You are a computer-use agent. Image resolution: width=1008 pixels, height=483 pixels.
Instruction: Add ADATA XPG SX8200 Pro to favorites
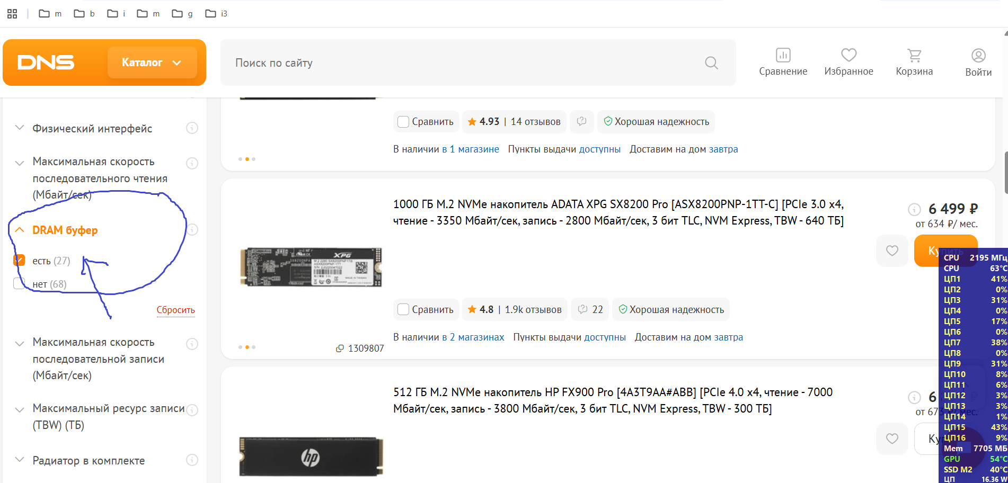coord(892,251)
